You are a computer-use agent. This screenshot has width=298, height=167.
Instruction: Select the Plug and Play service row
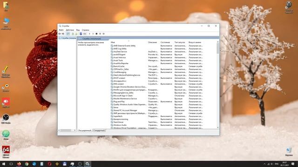click(157, 102)
